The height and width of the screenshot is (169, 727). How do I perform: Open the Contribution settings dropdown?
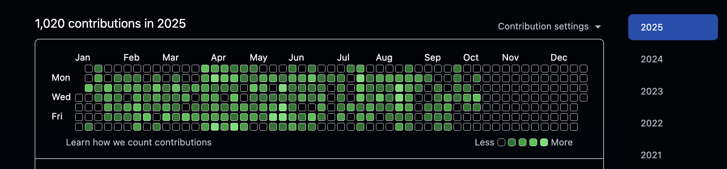point(549,27)
